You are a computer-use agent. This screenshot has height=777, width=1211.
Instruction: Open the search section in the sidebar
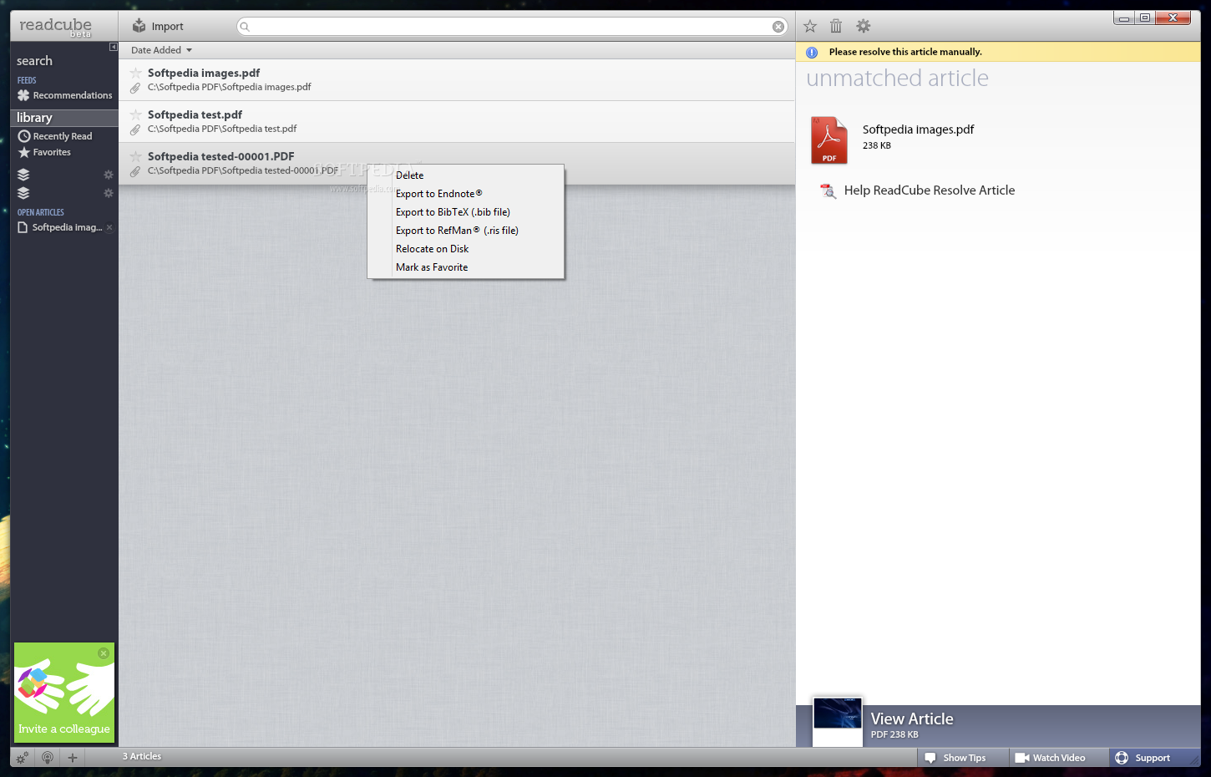point(34,61)
